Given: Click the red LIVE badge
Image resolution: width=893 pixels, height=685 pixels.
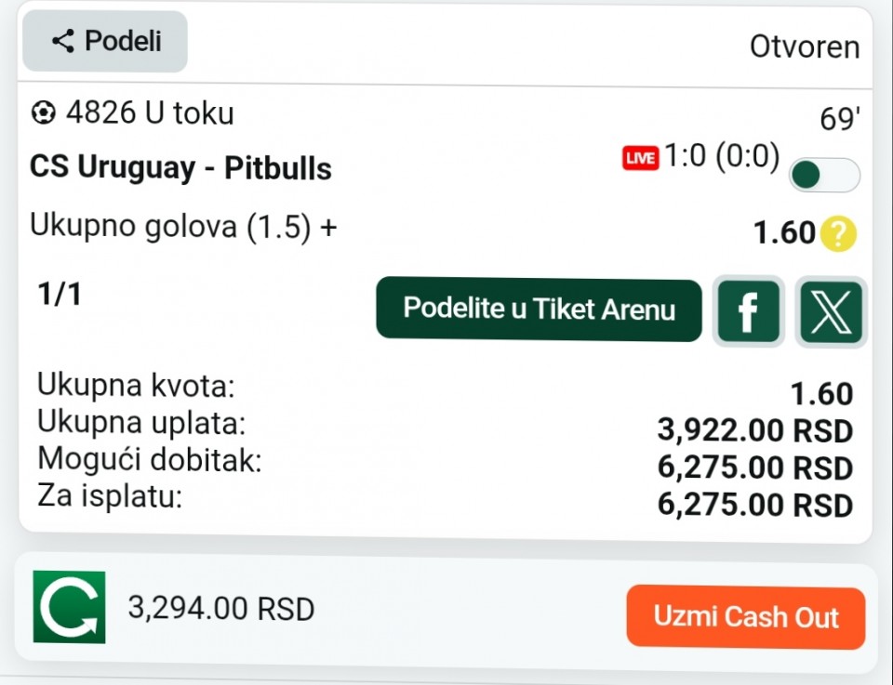Looking at the screenshot, I should (640, 158).
